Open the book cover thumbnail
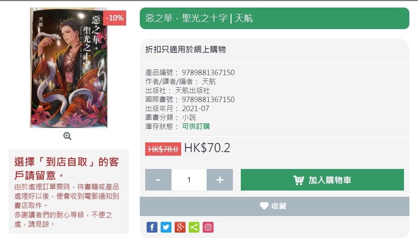The width and height of the screenshot is (418, 238). tap(69, 68)
